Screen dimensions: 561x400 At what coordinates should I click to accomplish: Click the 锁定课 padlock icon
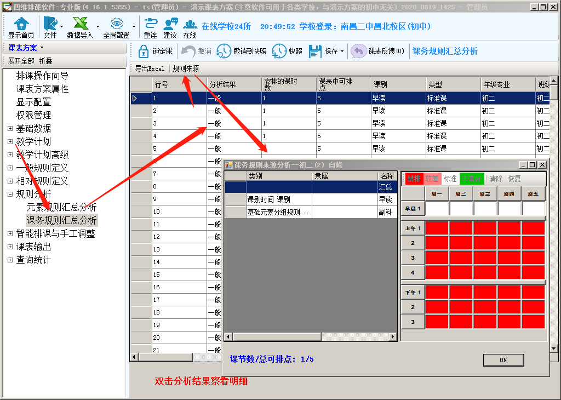pos(144,51)
